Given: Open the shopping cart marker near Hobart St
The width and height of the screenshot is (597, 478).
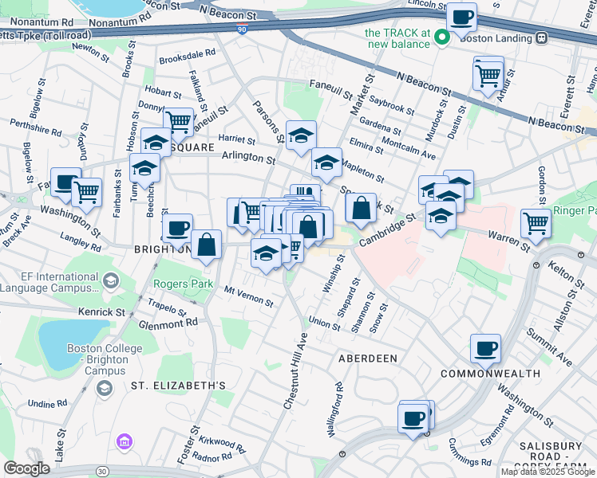Looking at the screenshot, I should tap(178, 122).
